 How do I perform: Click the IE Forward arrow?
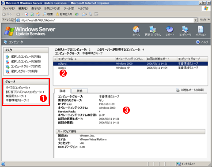pos(18,14)
